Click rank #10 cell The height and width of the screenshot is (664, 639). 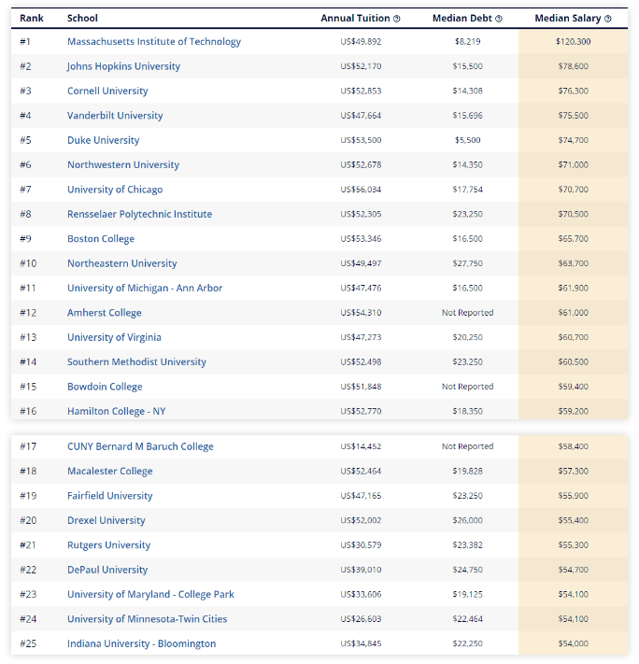28,263
